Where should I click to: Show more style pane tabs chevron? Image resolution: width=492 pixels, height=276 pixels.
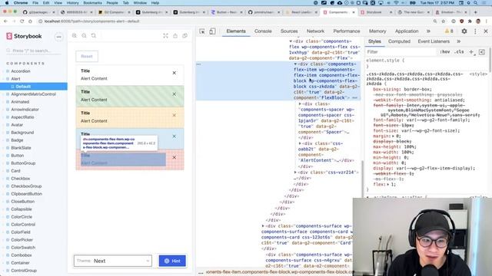click(x=458, y=41)
